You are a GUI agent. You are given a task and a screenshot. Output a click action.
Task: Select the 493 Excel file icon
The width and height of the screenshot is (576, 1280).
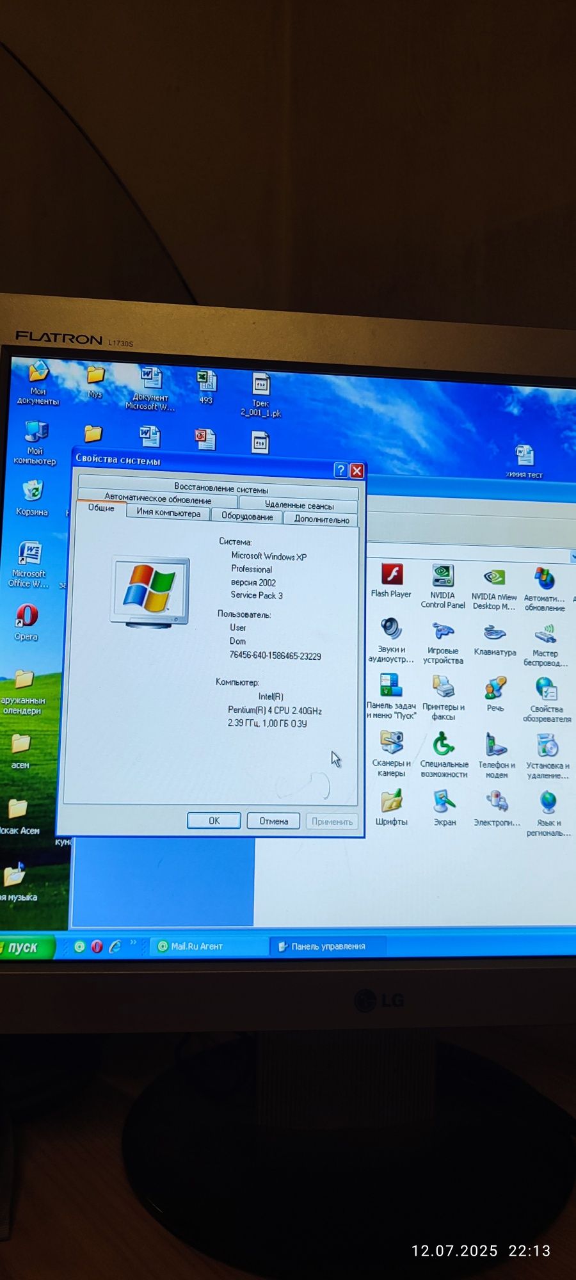pos(206,388)
